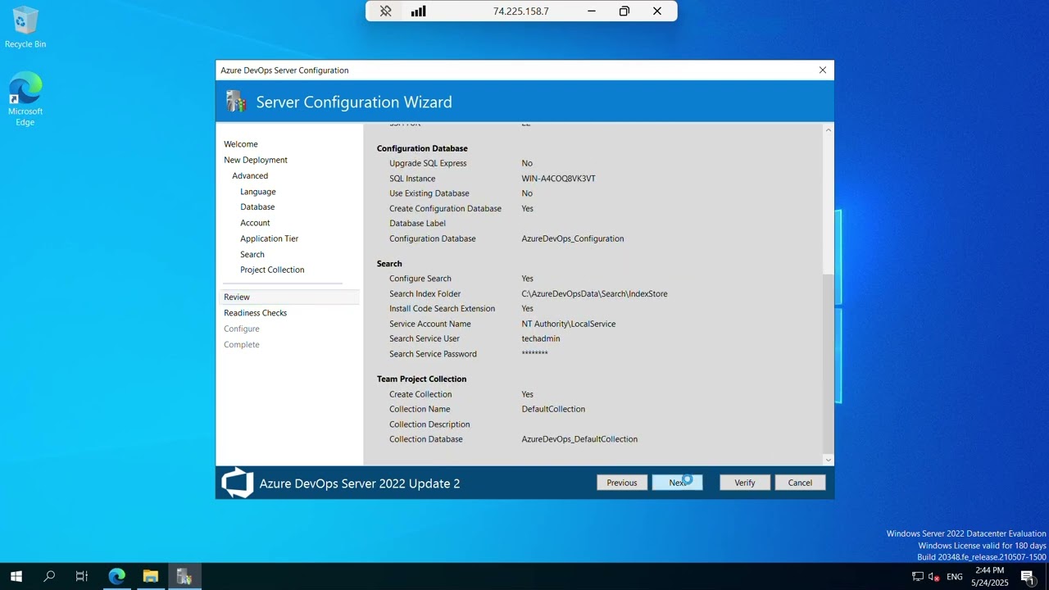Open the Search step in sidebar
Screen dimensions: 1049x590
point(252,254)
